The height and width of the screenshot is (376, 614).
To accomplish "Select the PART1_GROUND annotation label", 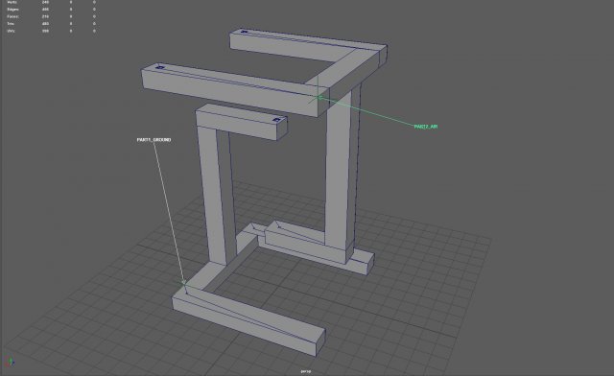I will coord(153,139).
